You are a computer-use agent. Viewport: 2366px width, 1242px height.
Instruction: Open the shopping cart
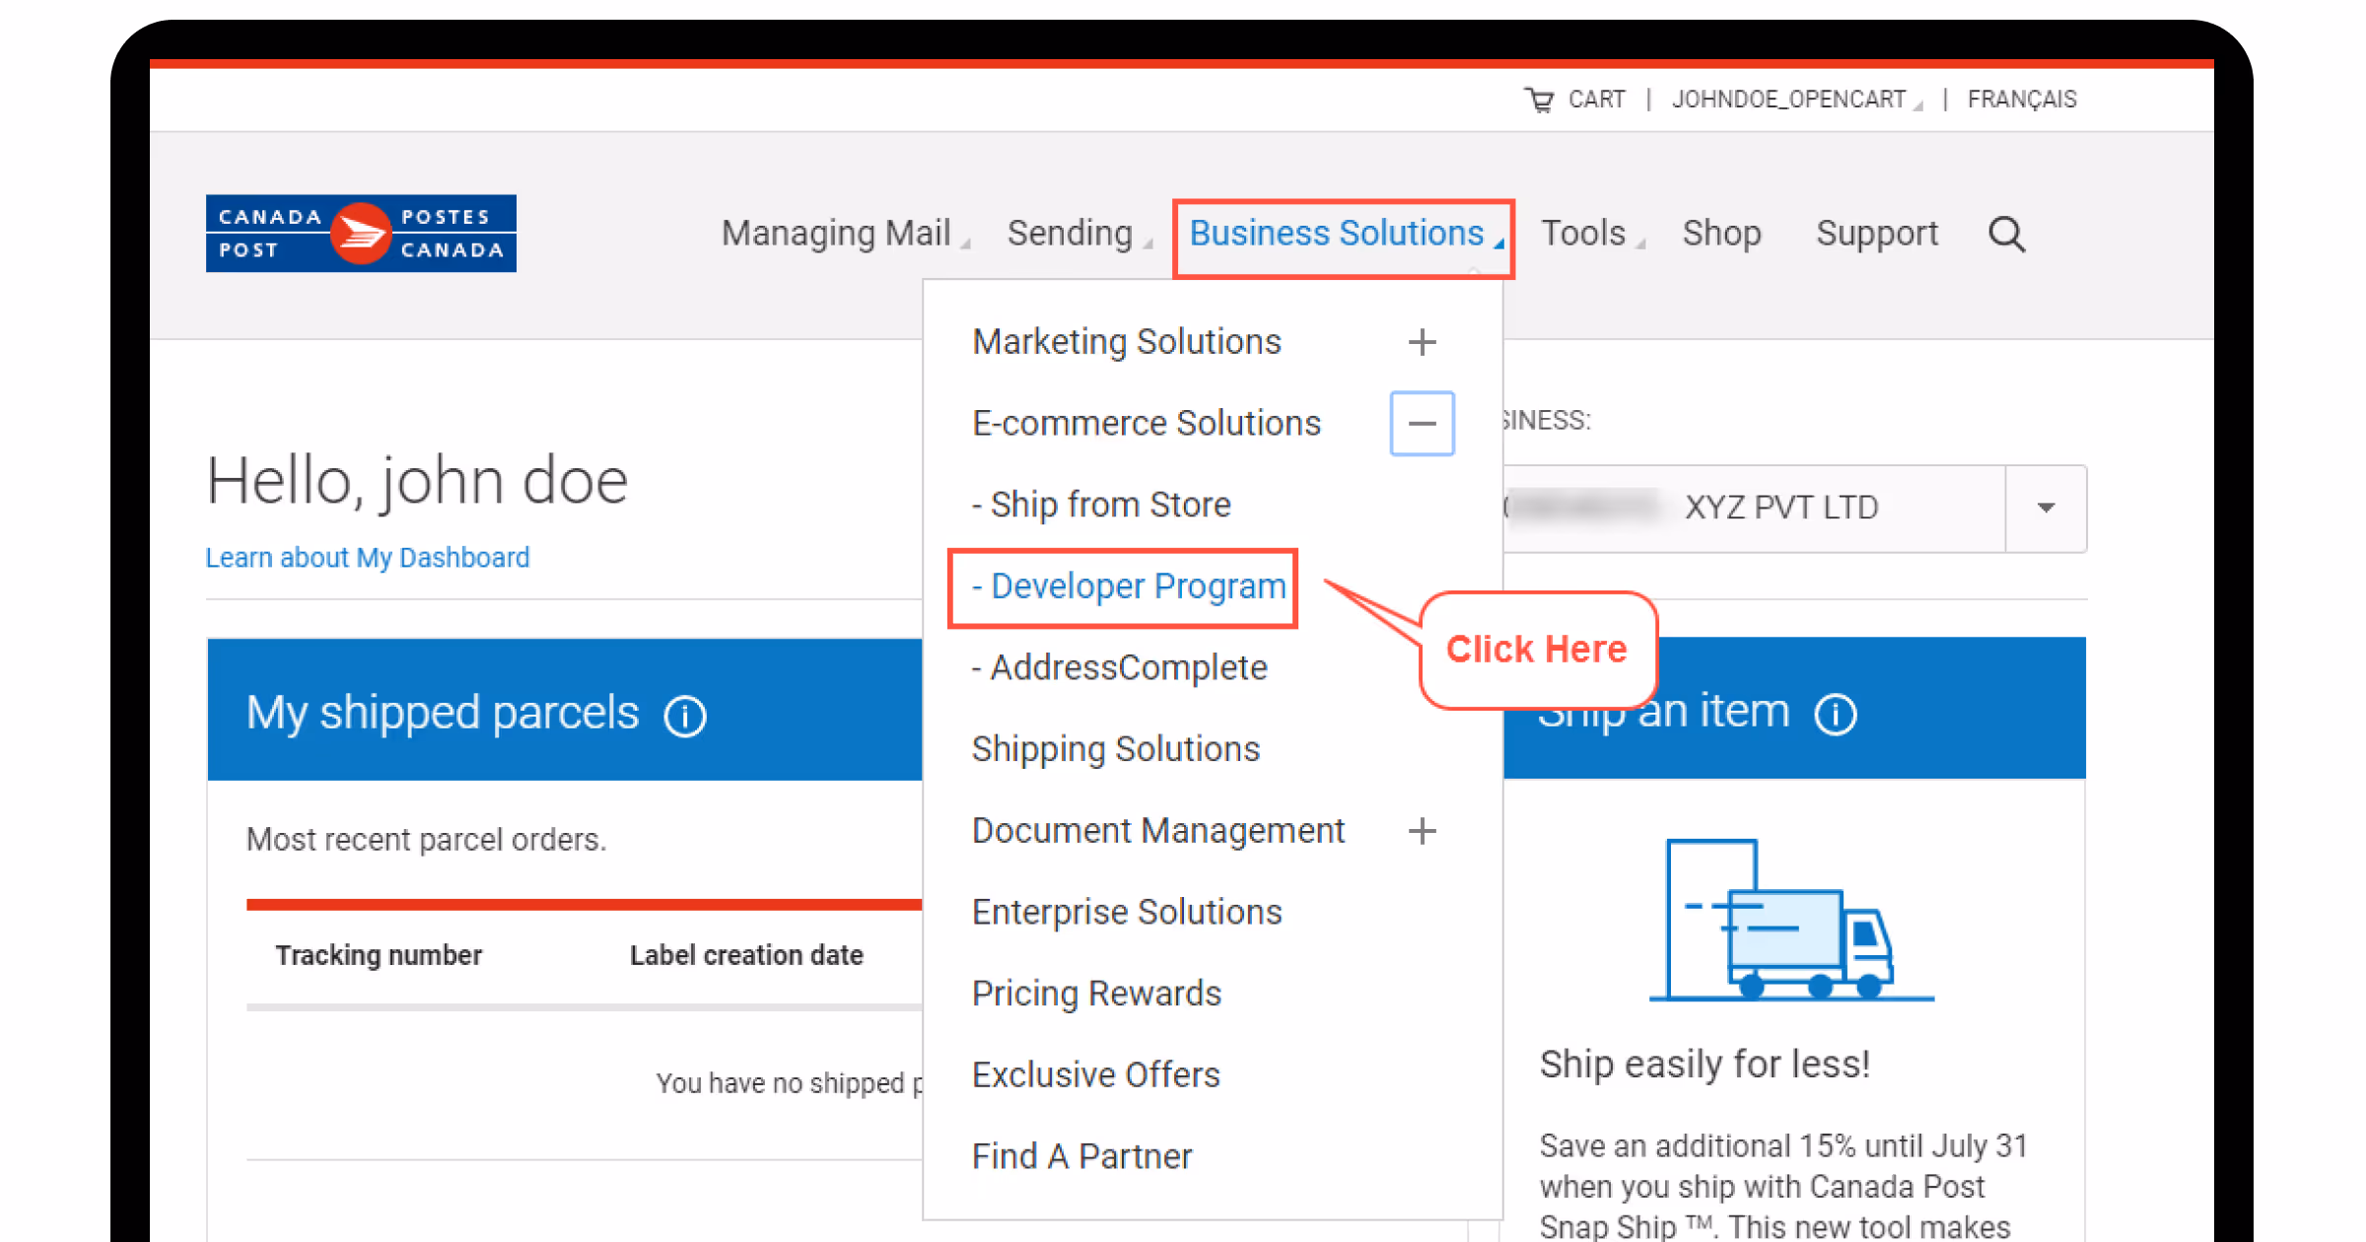(1575, 99)
